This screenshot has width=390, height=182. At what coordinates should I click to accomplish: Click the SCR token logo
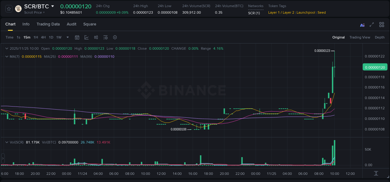[x=18, y=8]
